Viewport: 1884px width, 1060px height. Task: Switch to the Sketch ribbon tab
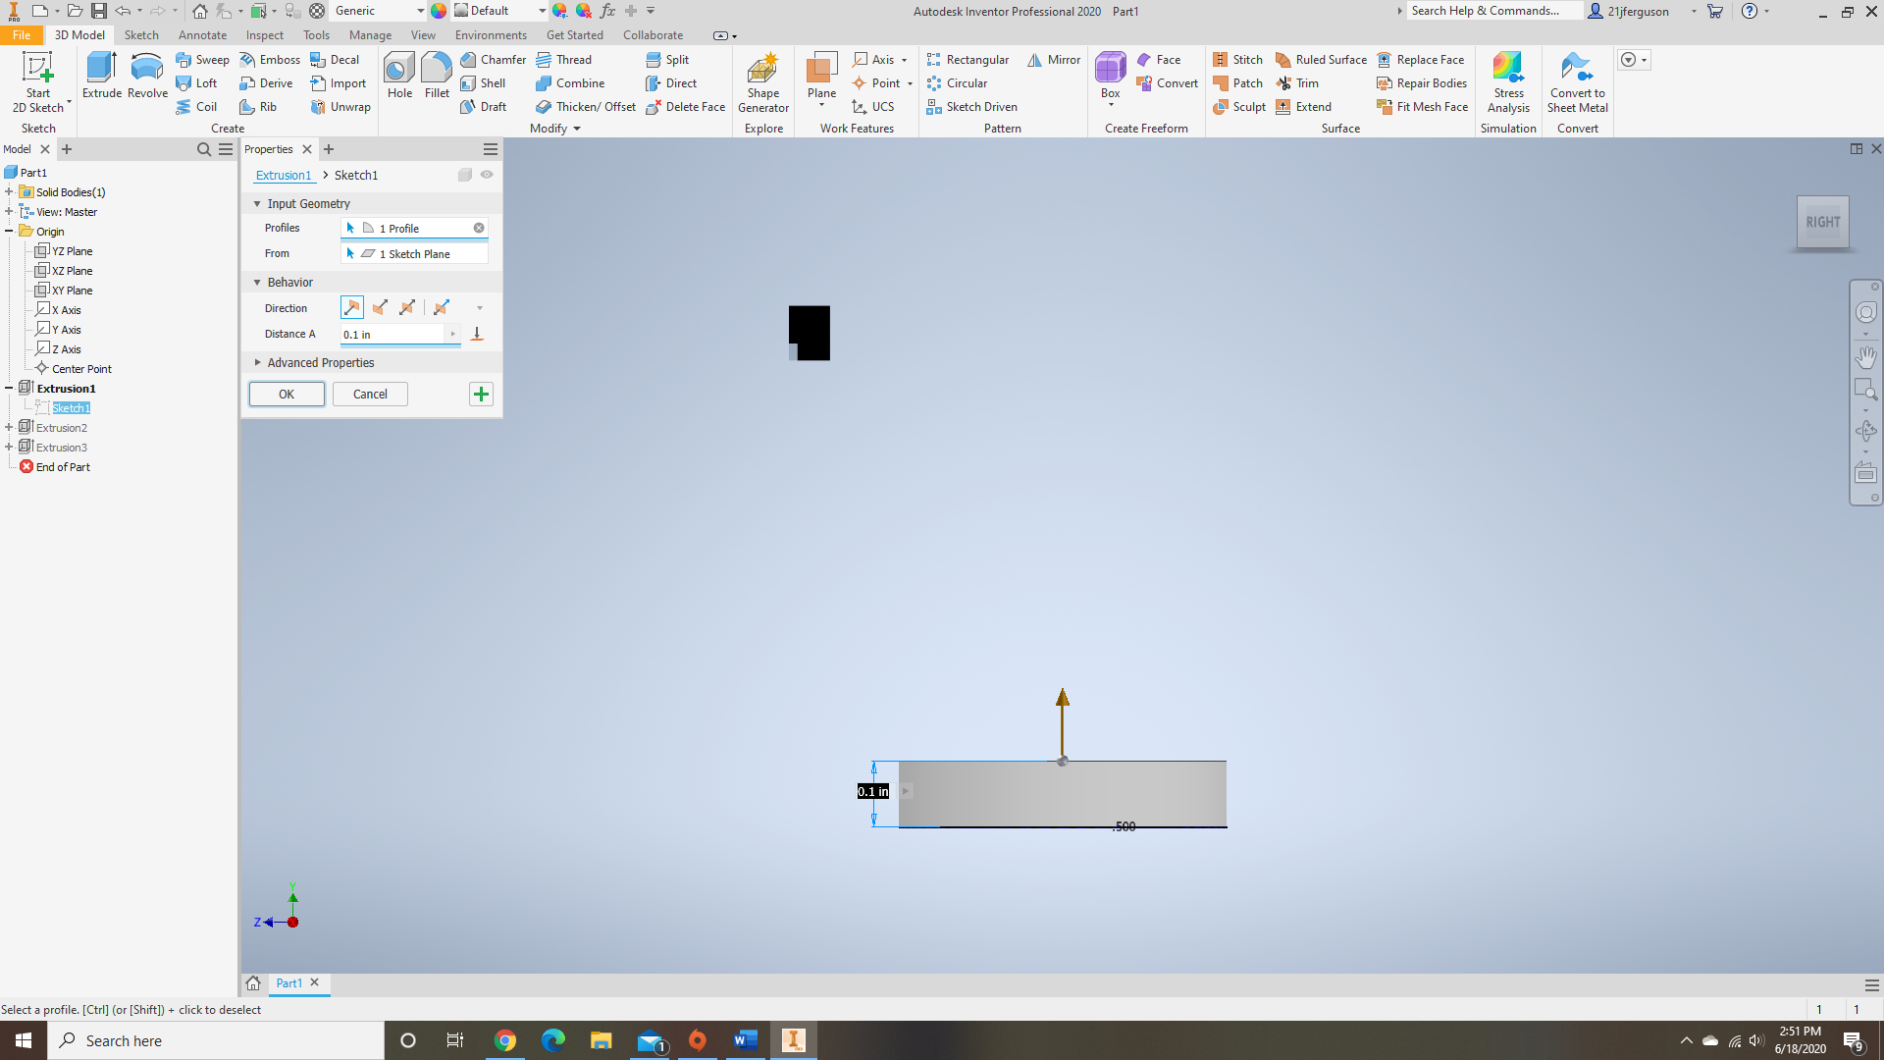(x=141, y=35)
